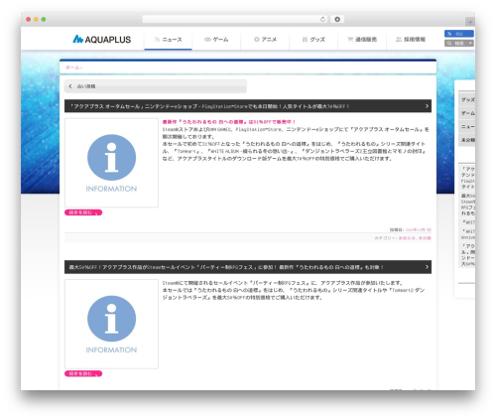
Task: Go to older posts with the 古い投稿 button
Action: tap(156, 86)
